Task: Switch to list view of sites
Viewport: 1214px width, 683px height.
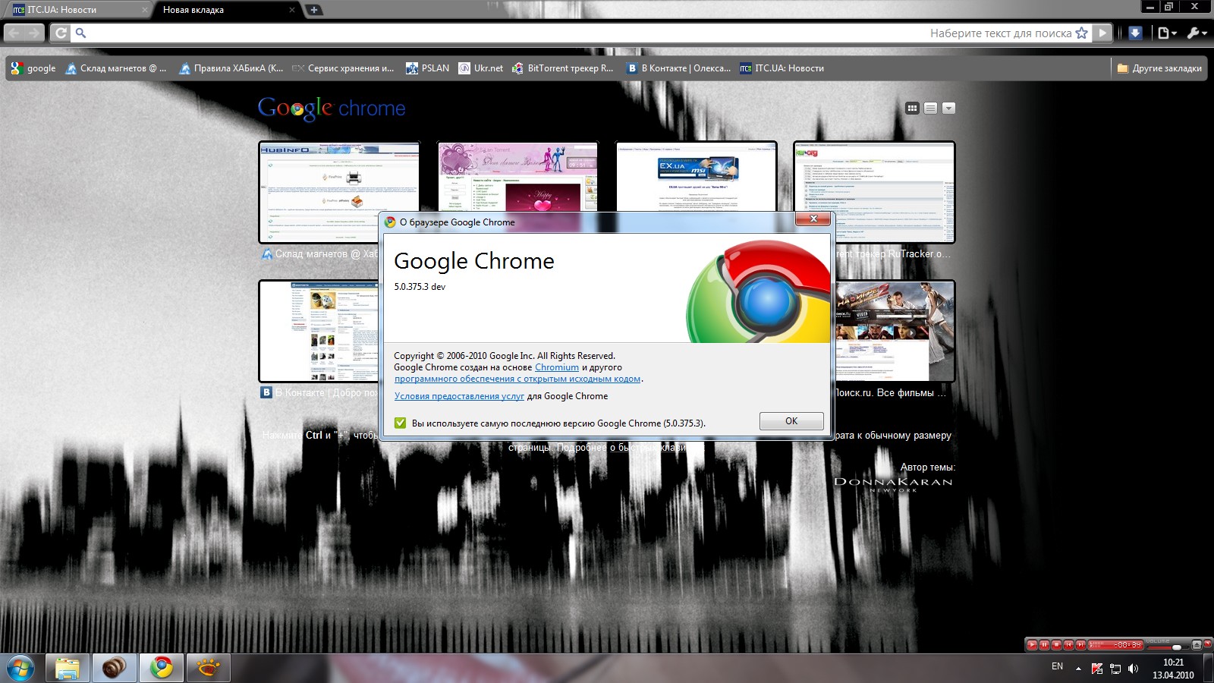Action: pos(930,109)
